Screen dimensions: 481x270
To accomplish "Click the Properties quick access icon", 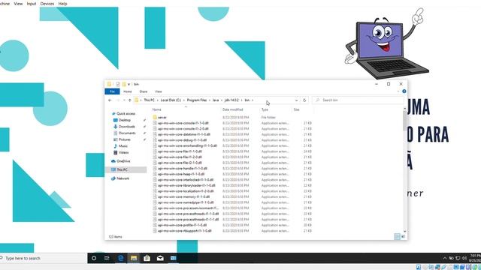I will 118,84.
